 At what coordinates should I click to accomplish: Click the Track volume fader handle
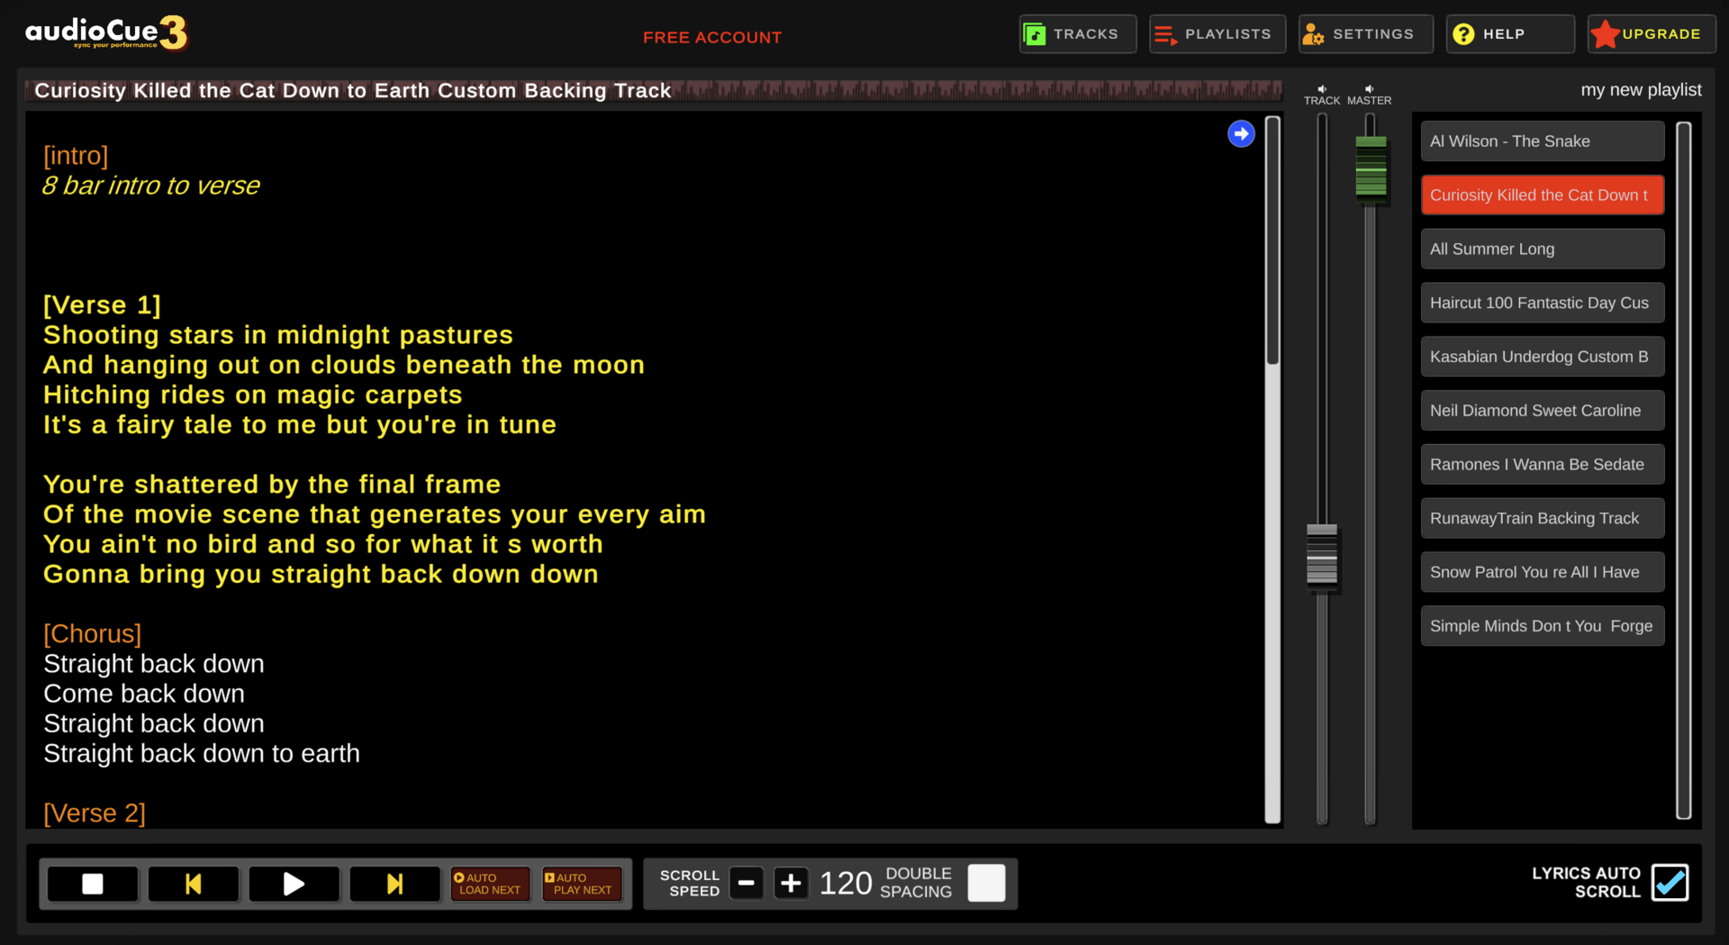pyautogui.click(x=1322, y=558)
